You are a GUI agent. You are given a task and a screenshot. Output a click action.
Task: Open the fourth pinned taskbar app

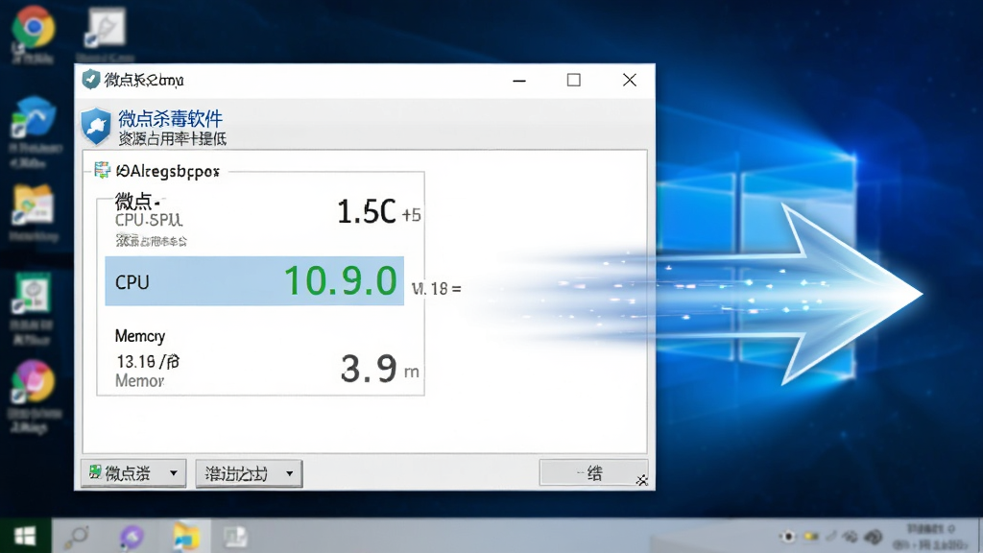tap(236, 537)
